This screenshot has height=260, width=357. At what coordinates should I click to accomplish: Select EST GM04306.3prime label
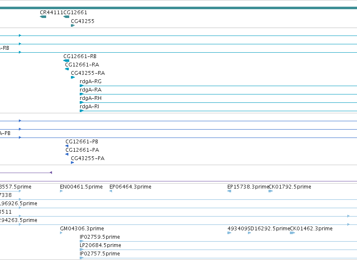click(x=82, y=229)
